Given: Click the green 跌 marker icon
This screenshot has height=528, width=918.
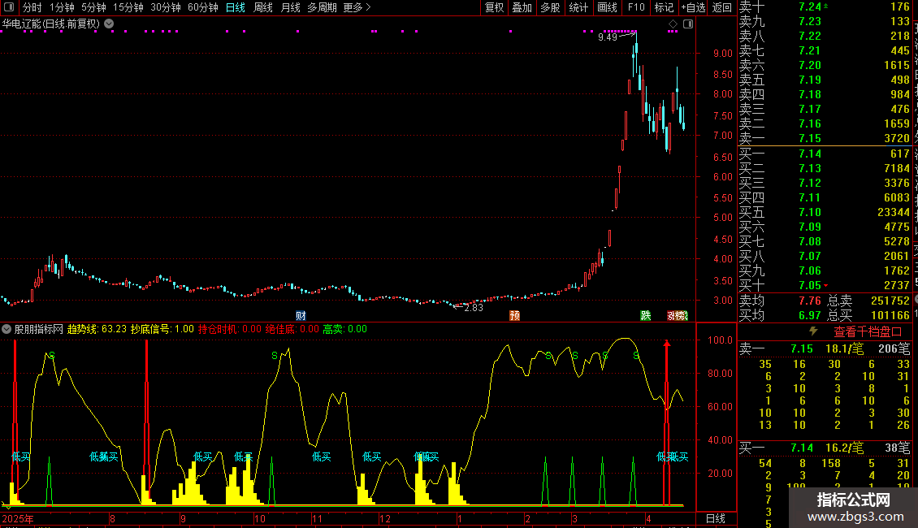Looking at the screenshot, I should tap(645, 316).
